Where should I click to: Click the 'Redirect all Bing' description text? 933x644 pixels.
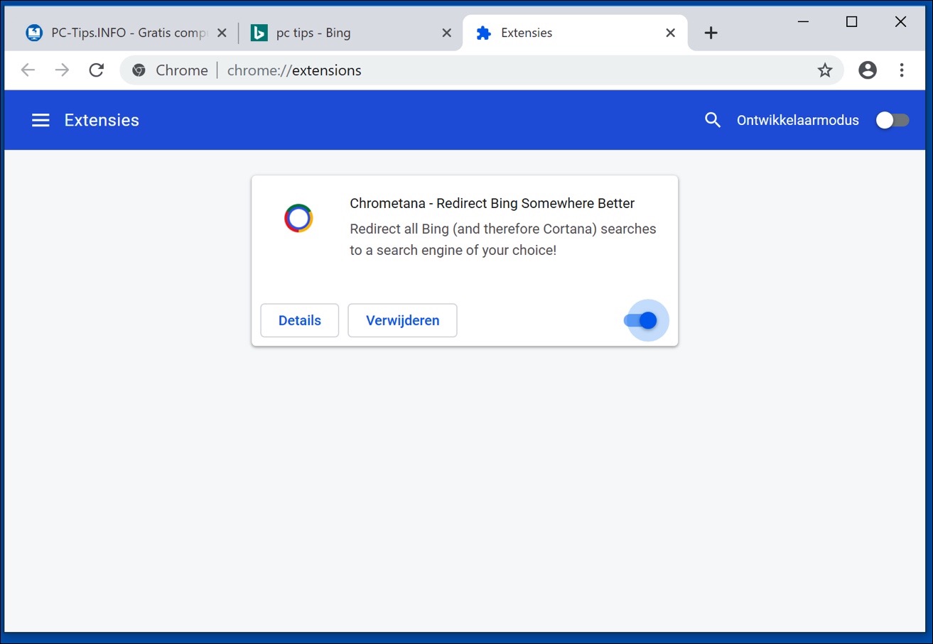click(x=503, y=239)
